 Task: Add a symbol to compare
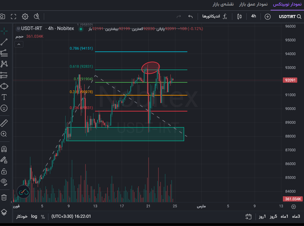coord(268,17)
